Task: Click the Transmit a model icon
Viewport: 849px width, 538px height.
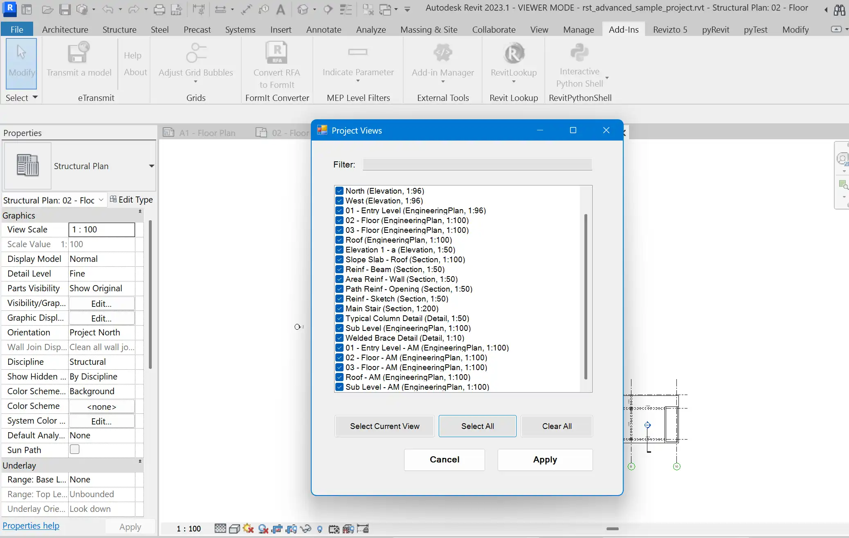Action: 79,52
